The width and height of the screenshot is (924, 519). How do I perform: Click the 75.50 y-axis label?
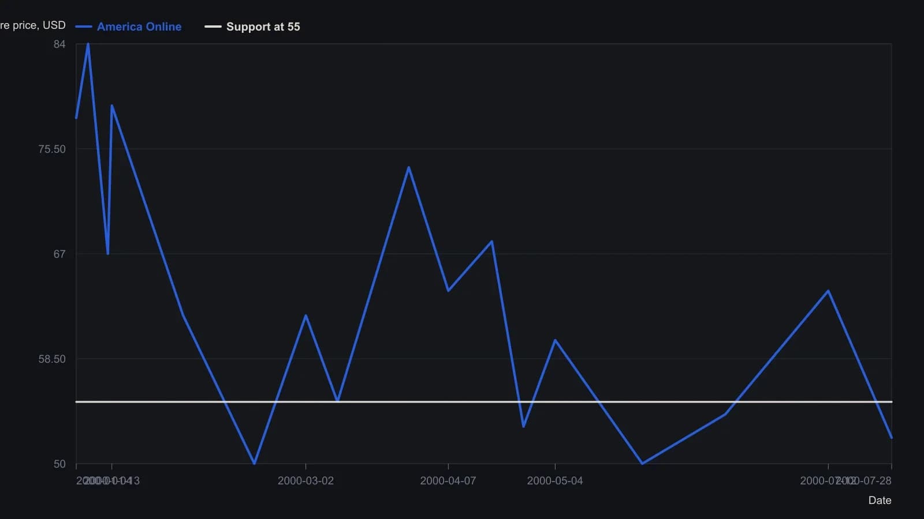click(52, 149)
